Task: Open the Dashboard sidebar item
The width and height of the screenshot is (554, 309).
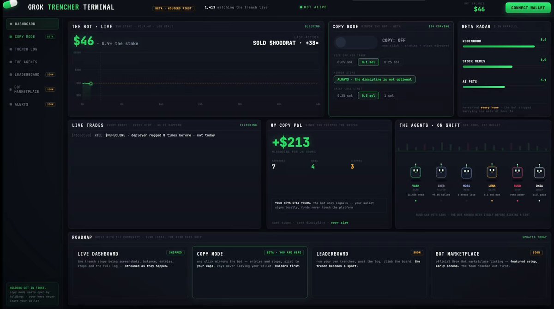Action: [x=32, y=24]
